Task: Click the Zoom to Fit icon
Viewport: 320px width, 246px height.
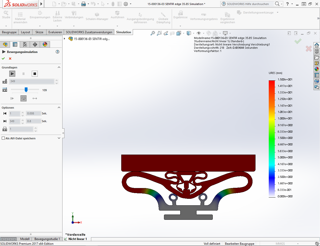Action: tap(152, 33)
